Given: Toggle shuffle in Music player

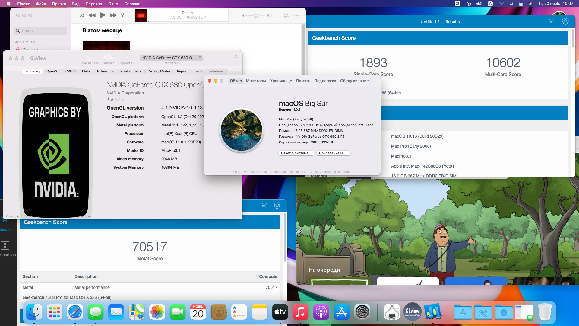Looking at the screenshot, I should click(x=82, y=15).
